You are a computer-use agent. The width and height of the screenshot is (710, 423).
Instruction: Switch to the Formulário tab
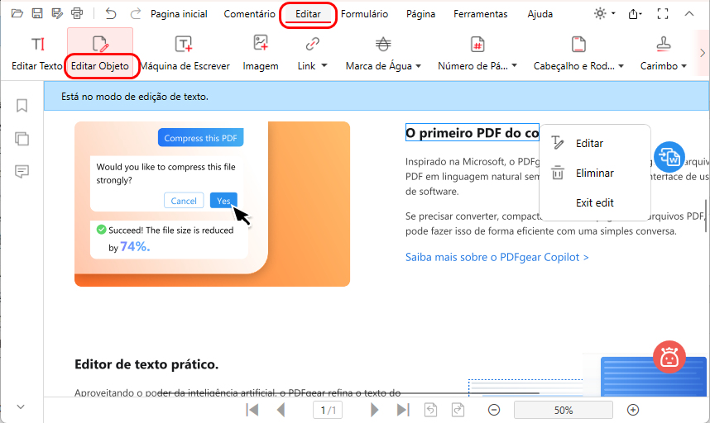364,14
